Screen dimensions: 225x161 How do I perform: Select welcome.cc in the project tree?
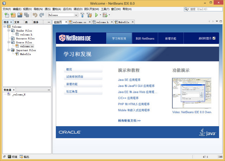pyautogui.click(x=27, y=46)
